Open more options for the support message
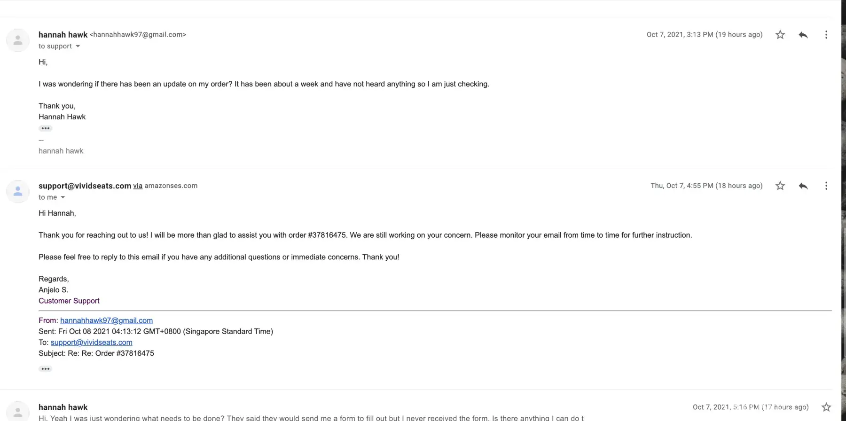The height and width of the screenshot is (421, 846). pyautogui.click(x=826, y=186)
